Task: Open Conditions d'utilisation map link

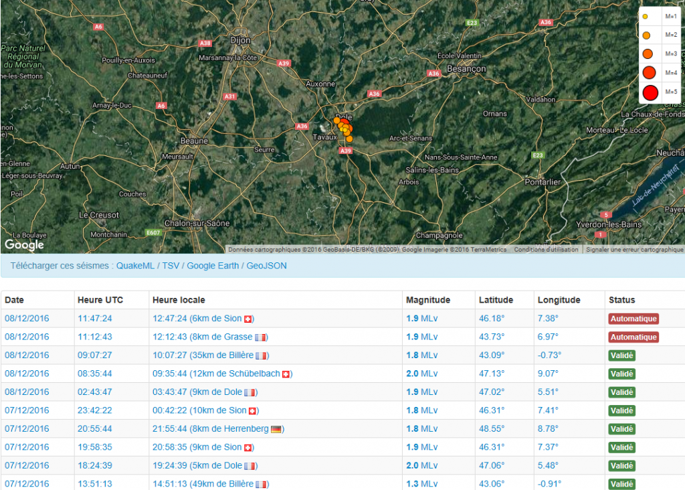Action: pos(546,250)
